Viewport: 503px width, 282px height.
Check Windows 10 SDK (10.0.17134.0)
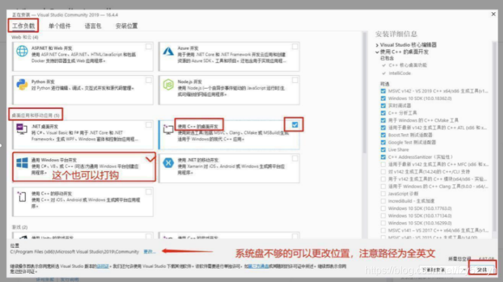(383, 215)
